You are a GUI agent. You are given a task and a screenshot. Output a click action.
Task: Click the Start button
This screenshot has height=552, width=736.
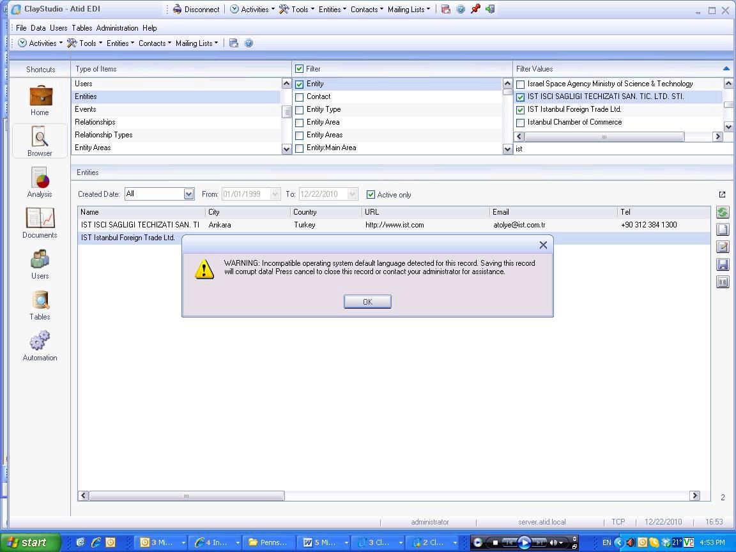(x=31, y=542)
